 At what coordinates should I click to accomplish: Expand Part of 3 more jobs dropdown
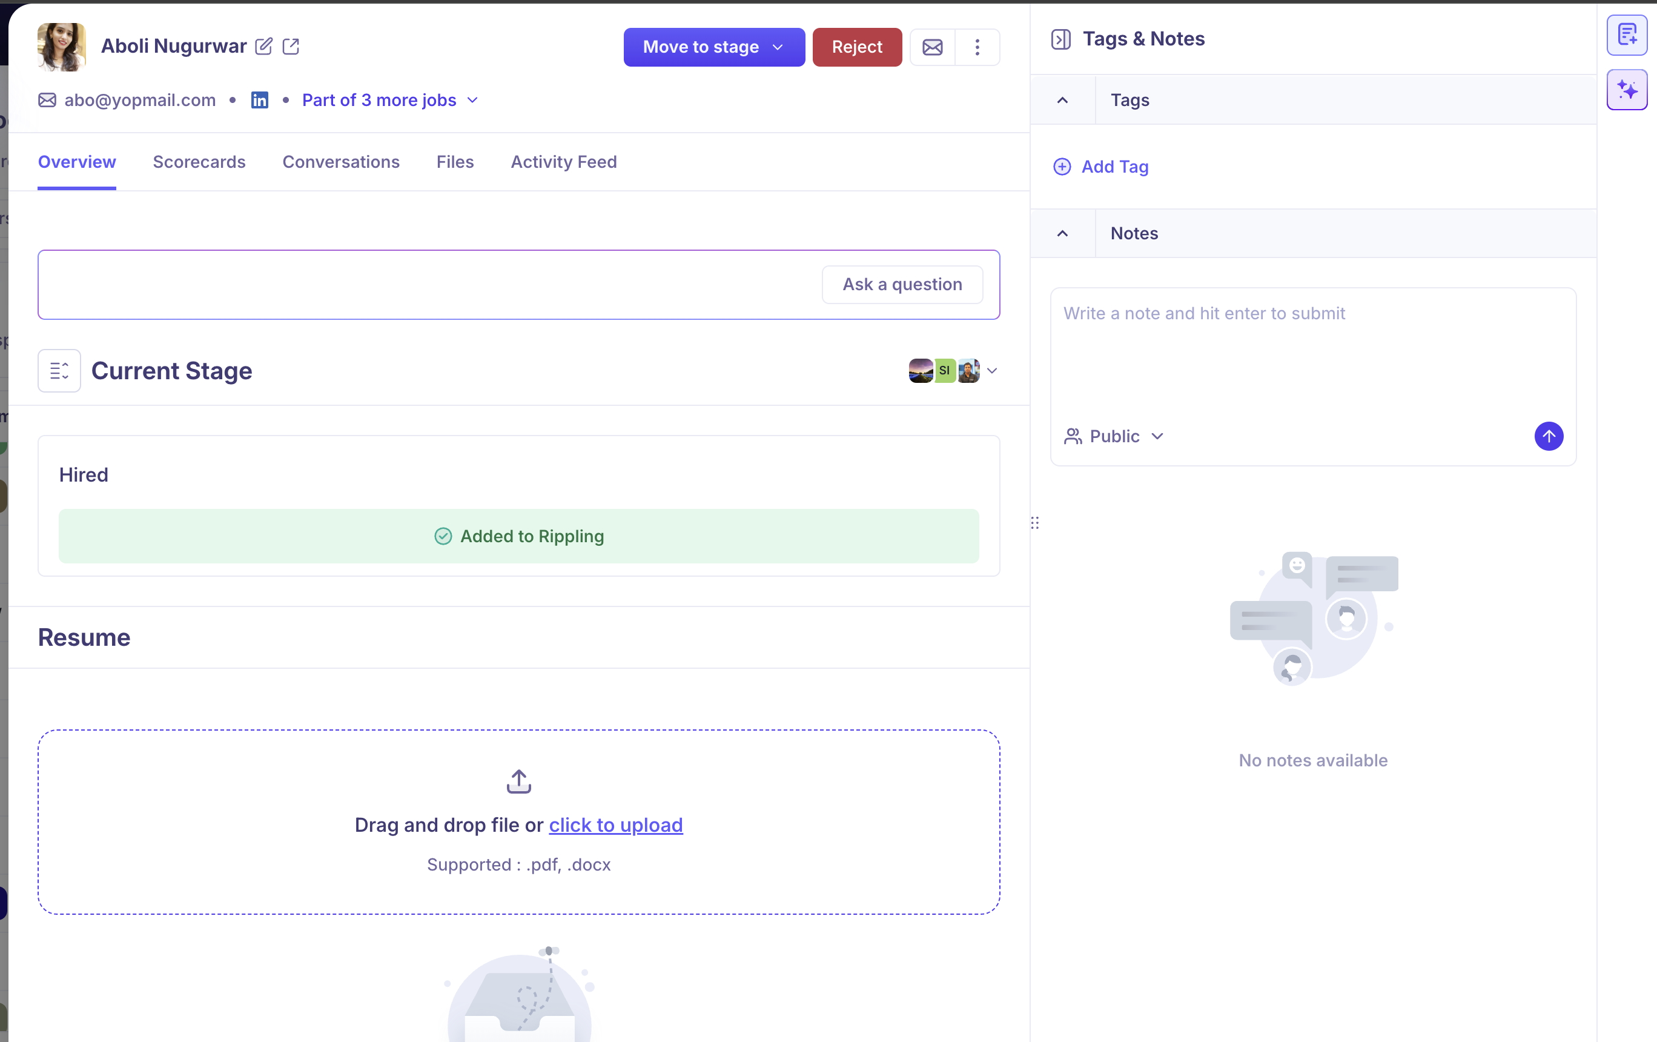390,101
